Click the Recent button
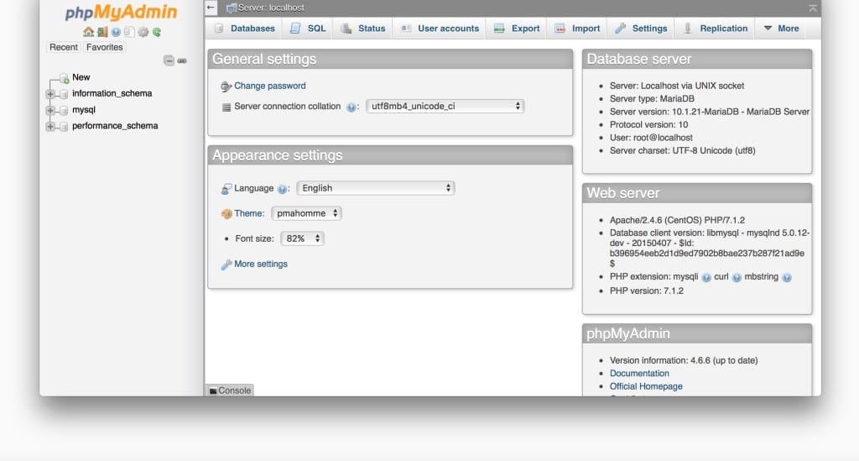The height and width of the screenshot is (461, 859). pyautogui.click(x=64, y=47)
